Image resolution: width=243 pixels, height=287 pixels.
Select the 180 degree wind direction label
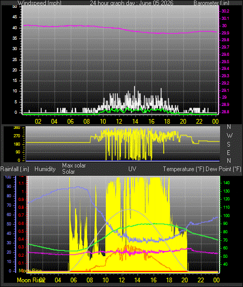point(17,144)
